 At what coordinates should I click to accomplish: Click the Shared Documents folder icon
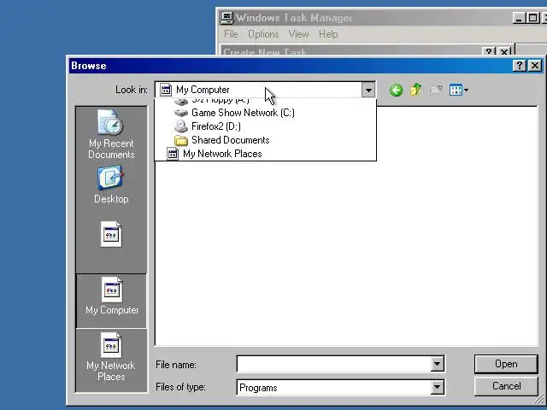[x=180, y=140]
